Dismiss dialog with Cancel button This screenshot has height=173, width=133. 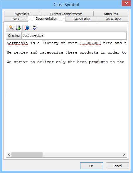coord(117,166)
